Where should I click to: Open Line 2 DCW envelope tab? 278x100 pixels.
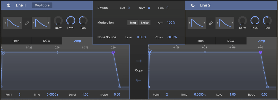[x=231, y=41]
